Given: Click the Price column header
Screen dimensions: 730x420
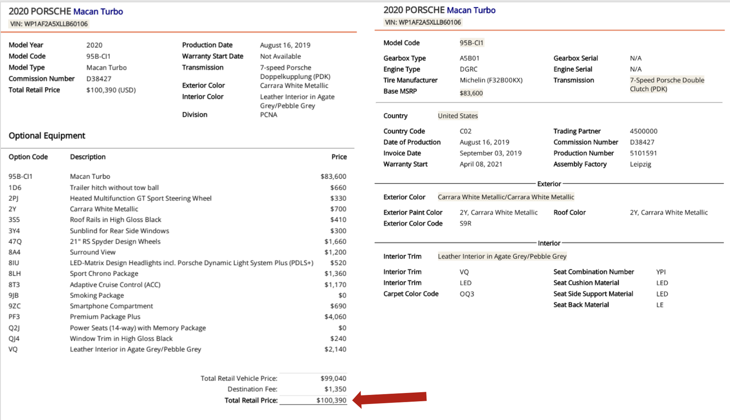Looking at the screenshot, I should (339, 157).
